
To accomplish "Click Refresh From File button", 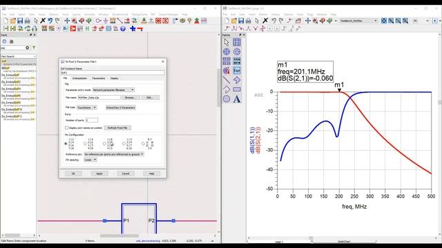I will click(x=117, y=128).
